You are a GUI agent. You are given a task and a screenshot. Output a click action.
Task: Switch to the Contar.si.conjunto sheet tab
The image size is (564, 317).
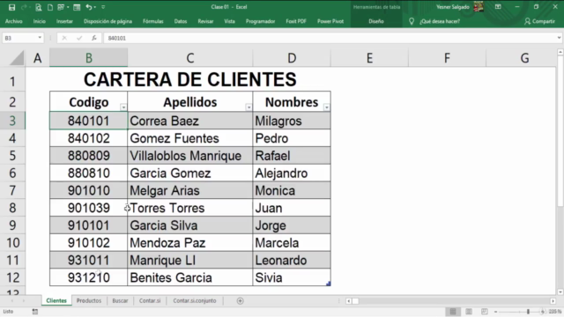pyautogui.click(x=195, y=300)
